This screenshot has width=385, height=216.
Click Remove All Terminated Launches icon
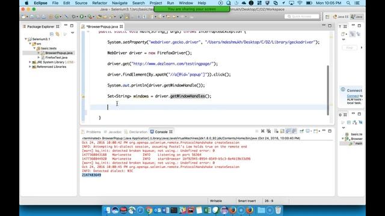[x=269, y=131]
